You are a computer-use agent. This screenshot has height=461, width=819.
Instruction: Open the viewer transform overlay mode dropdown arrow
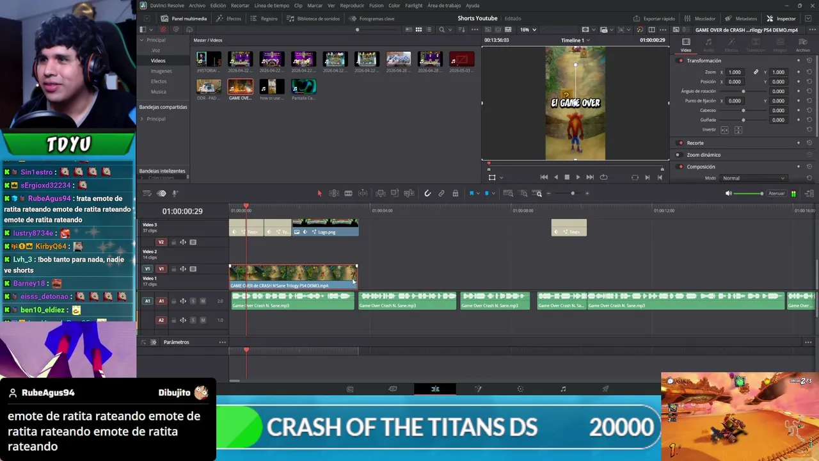pos(501,177)
